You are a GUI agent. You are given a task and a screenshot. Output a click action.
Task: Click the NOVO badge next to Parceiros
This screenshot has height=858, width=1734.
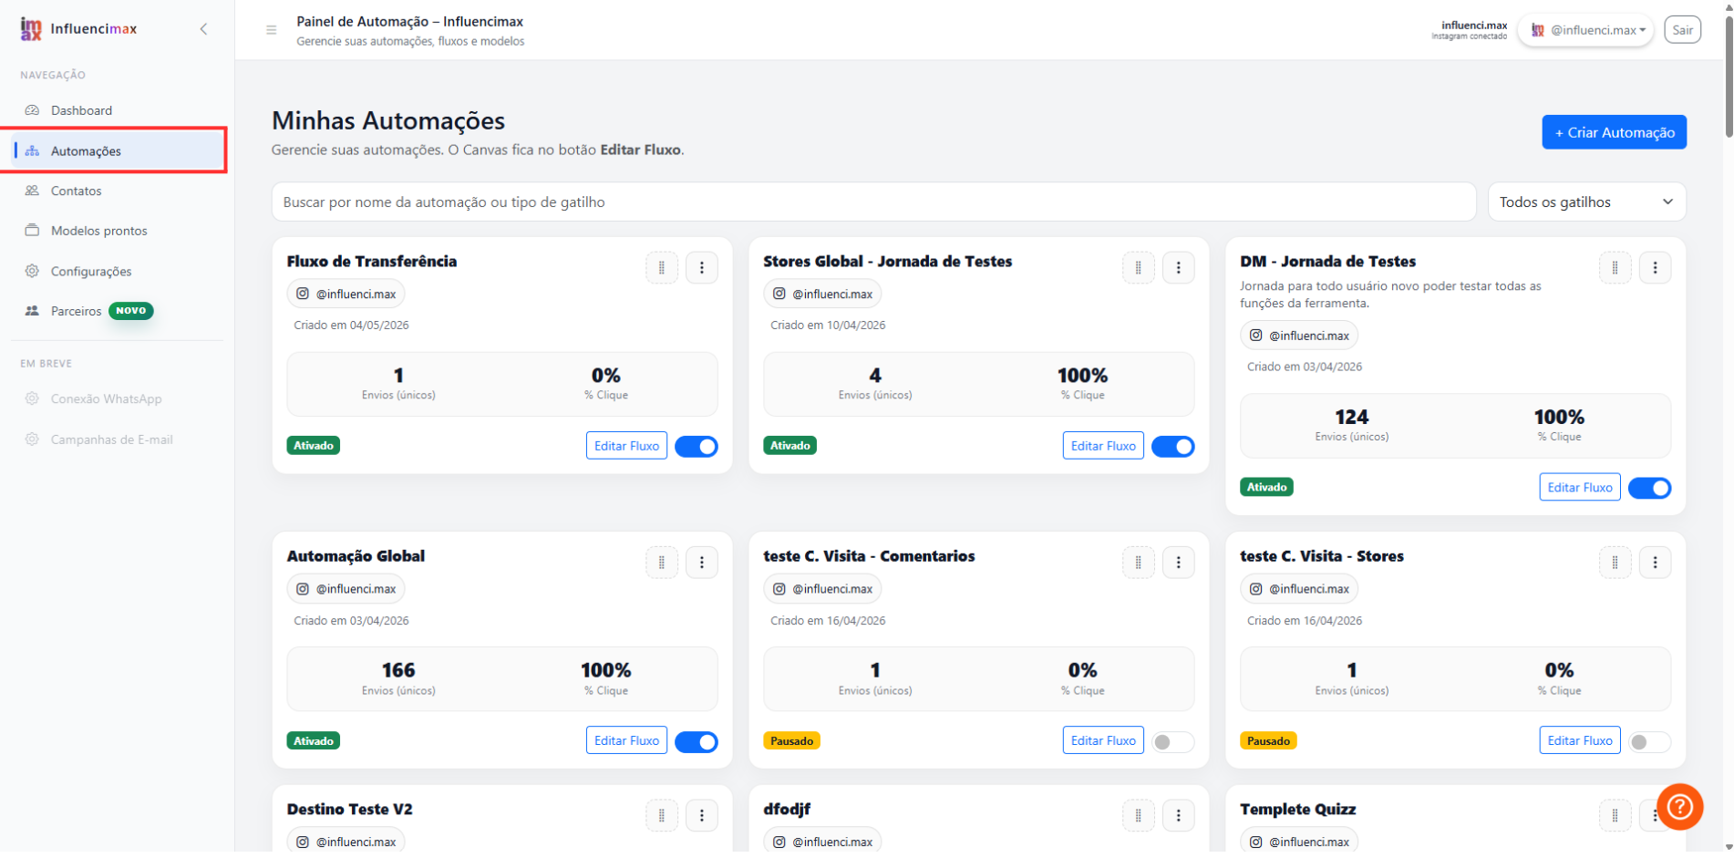coord(131,311)
